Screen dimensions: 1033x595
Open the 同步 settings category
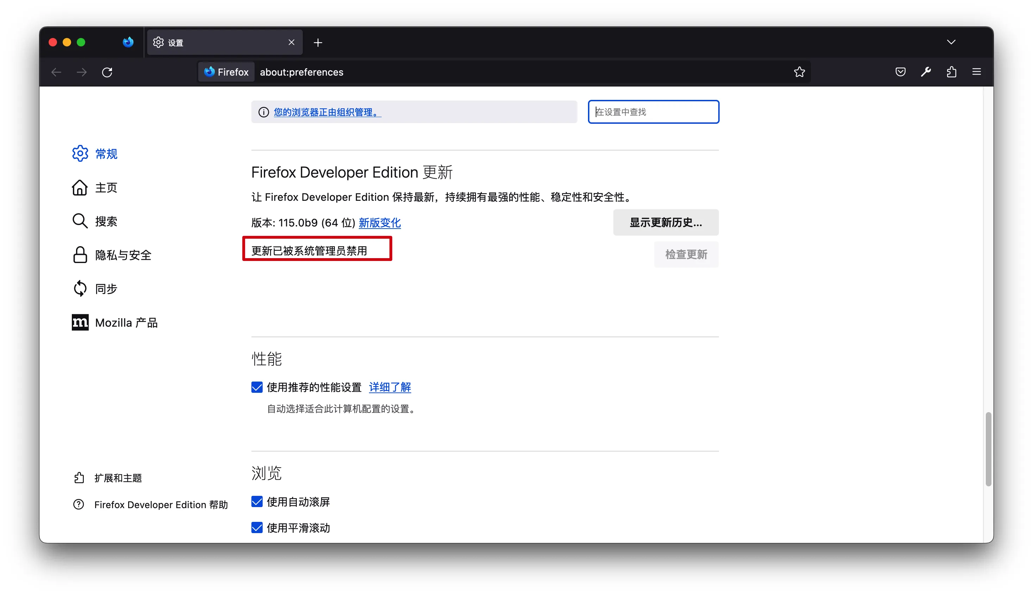click(95, 288)
